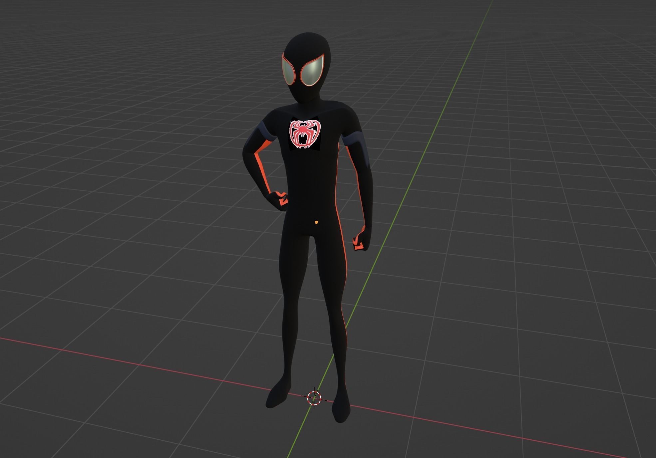Click the 3D cursor at the grid origin
The height and width of the screenshot is (458, 656).
(314, 397)
